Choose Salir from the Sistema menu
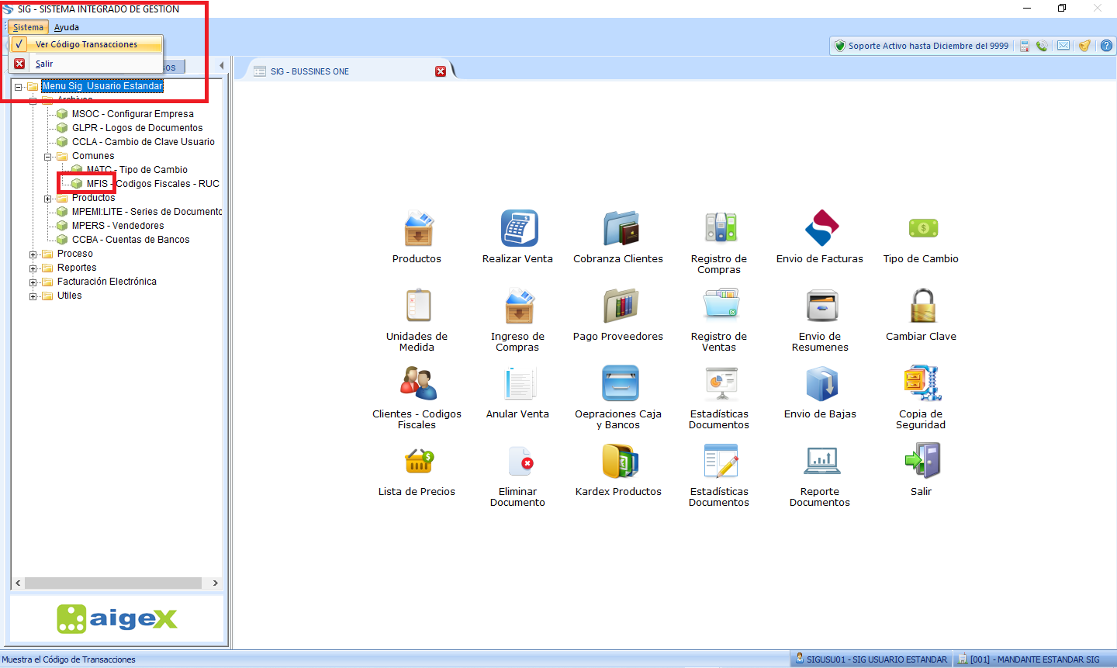The width and height of the screenshot is (1117, 668). [44, 64]
